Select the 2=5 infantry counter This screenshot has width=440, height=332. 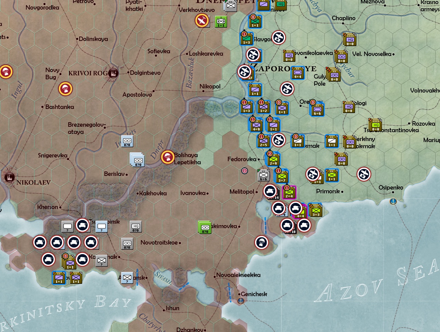[263, 141]
